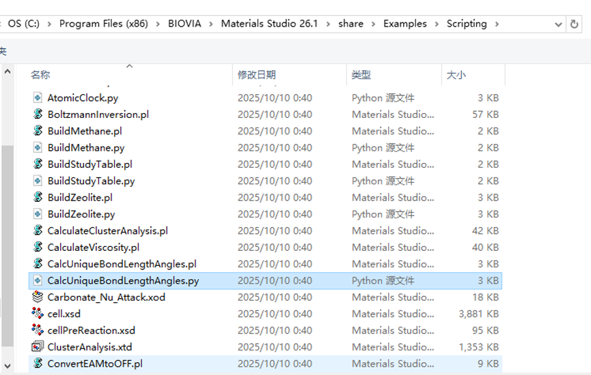Click the BoltzmannInversion.pl script icon
591x375 pixels.
pos(38,115)
